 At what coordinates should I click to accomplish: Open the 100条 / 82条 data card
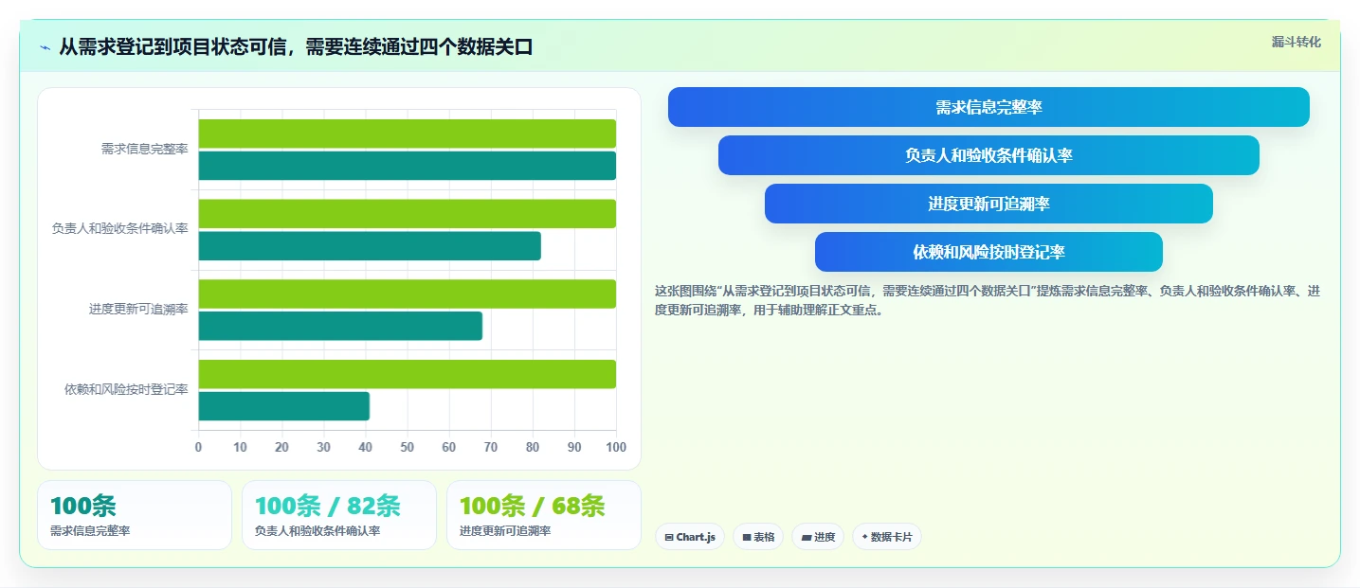pos(339,515)
